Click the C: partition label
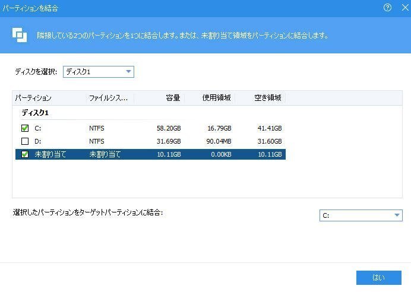This screenshot has height=292, width=411. [x=38, y=128]
